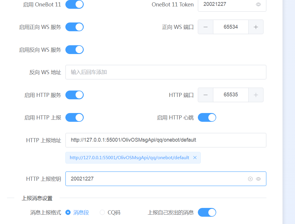Turn off 启用正向 WS 服务

74,27
